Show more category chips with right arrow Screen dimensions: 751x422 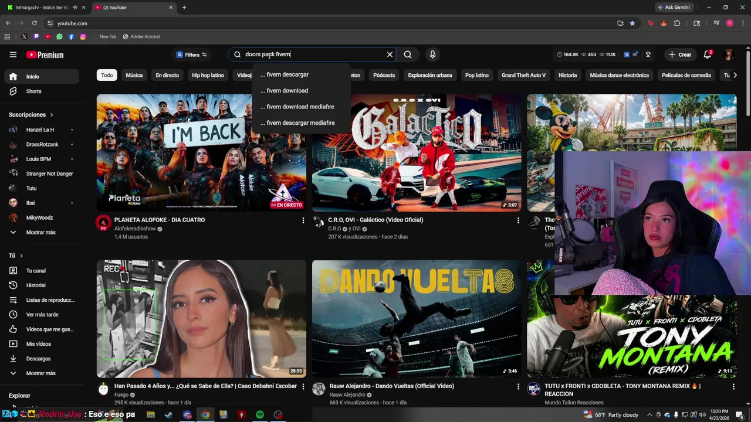[x=735, y=75]
